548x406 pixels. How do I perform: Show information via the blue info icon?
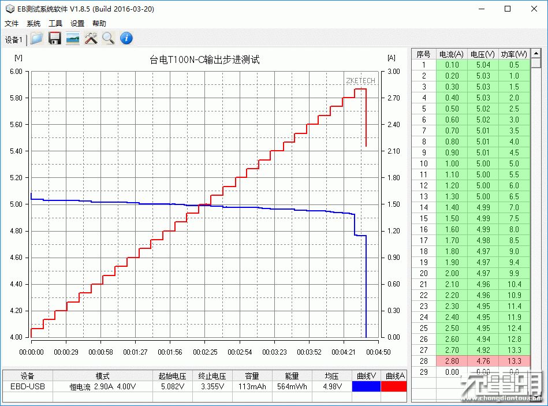pos(126,39)
